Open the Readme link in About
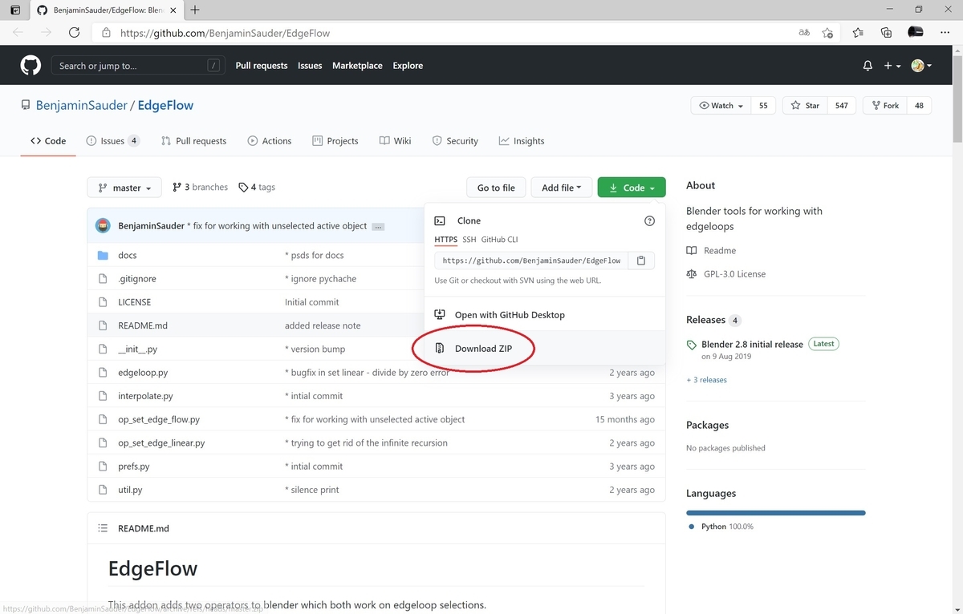Image resolution: width=963 pixels, height=614 pixels. point(712,251)
